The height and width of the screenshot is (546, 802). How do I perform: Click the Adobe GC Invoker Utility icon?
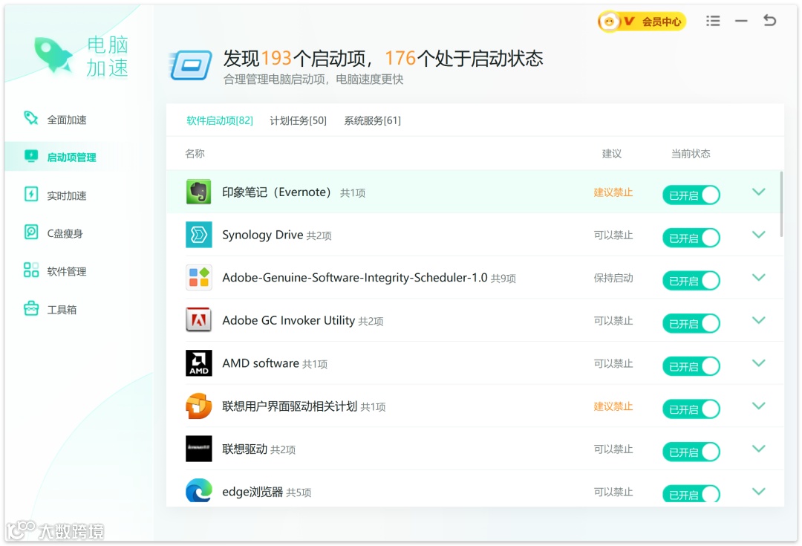coord(198,320)
